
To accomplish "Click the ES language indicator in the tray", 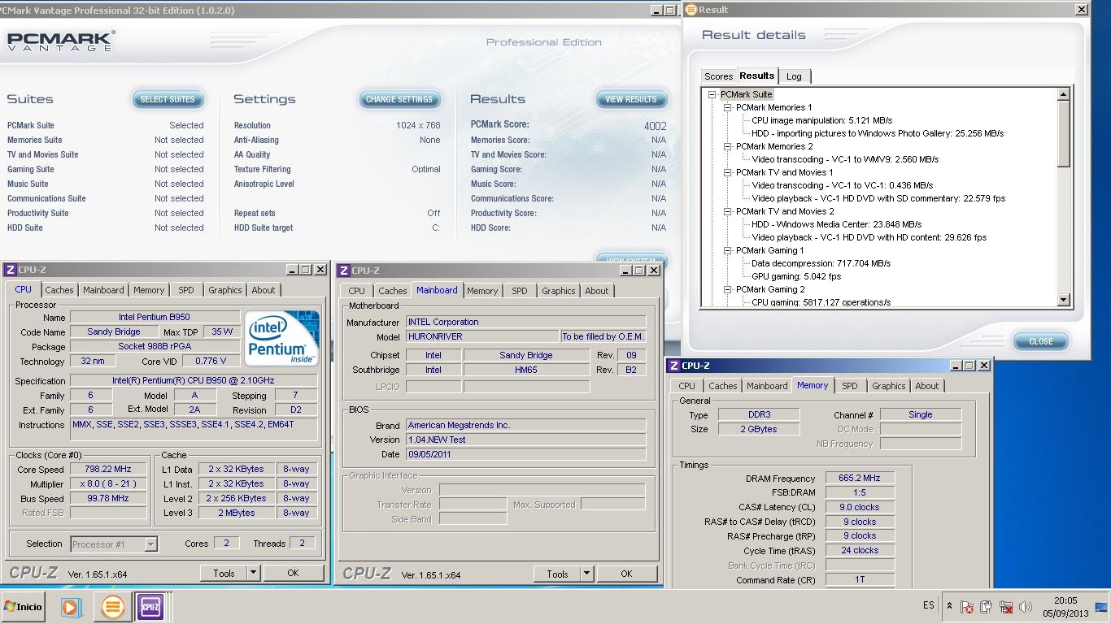I will pos(929,606).
